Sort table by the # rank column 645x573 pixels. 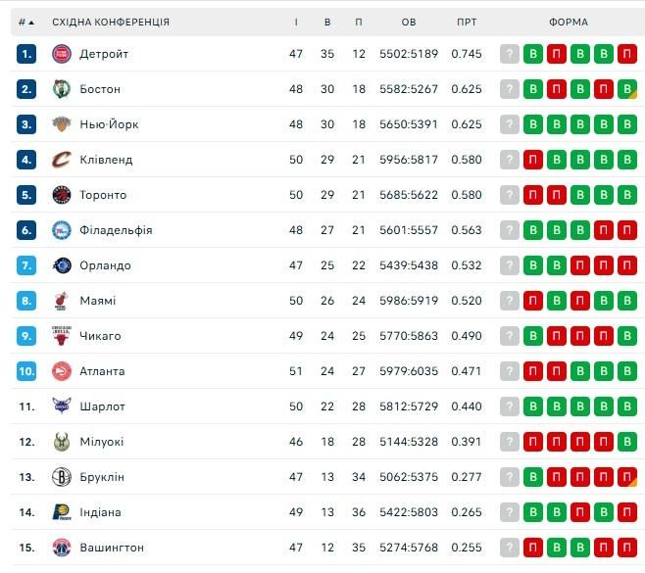(x=25, y=22)
